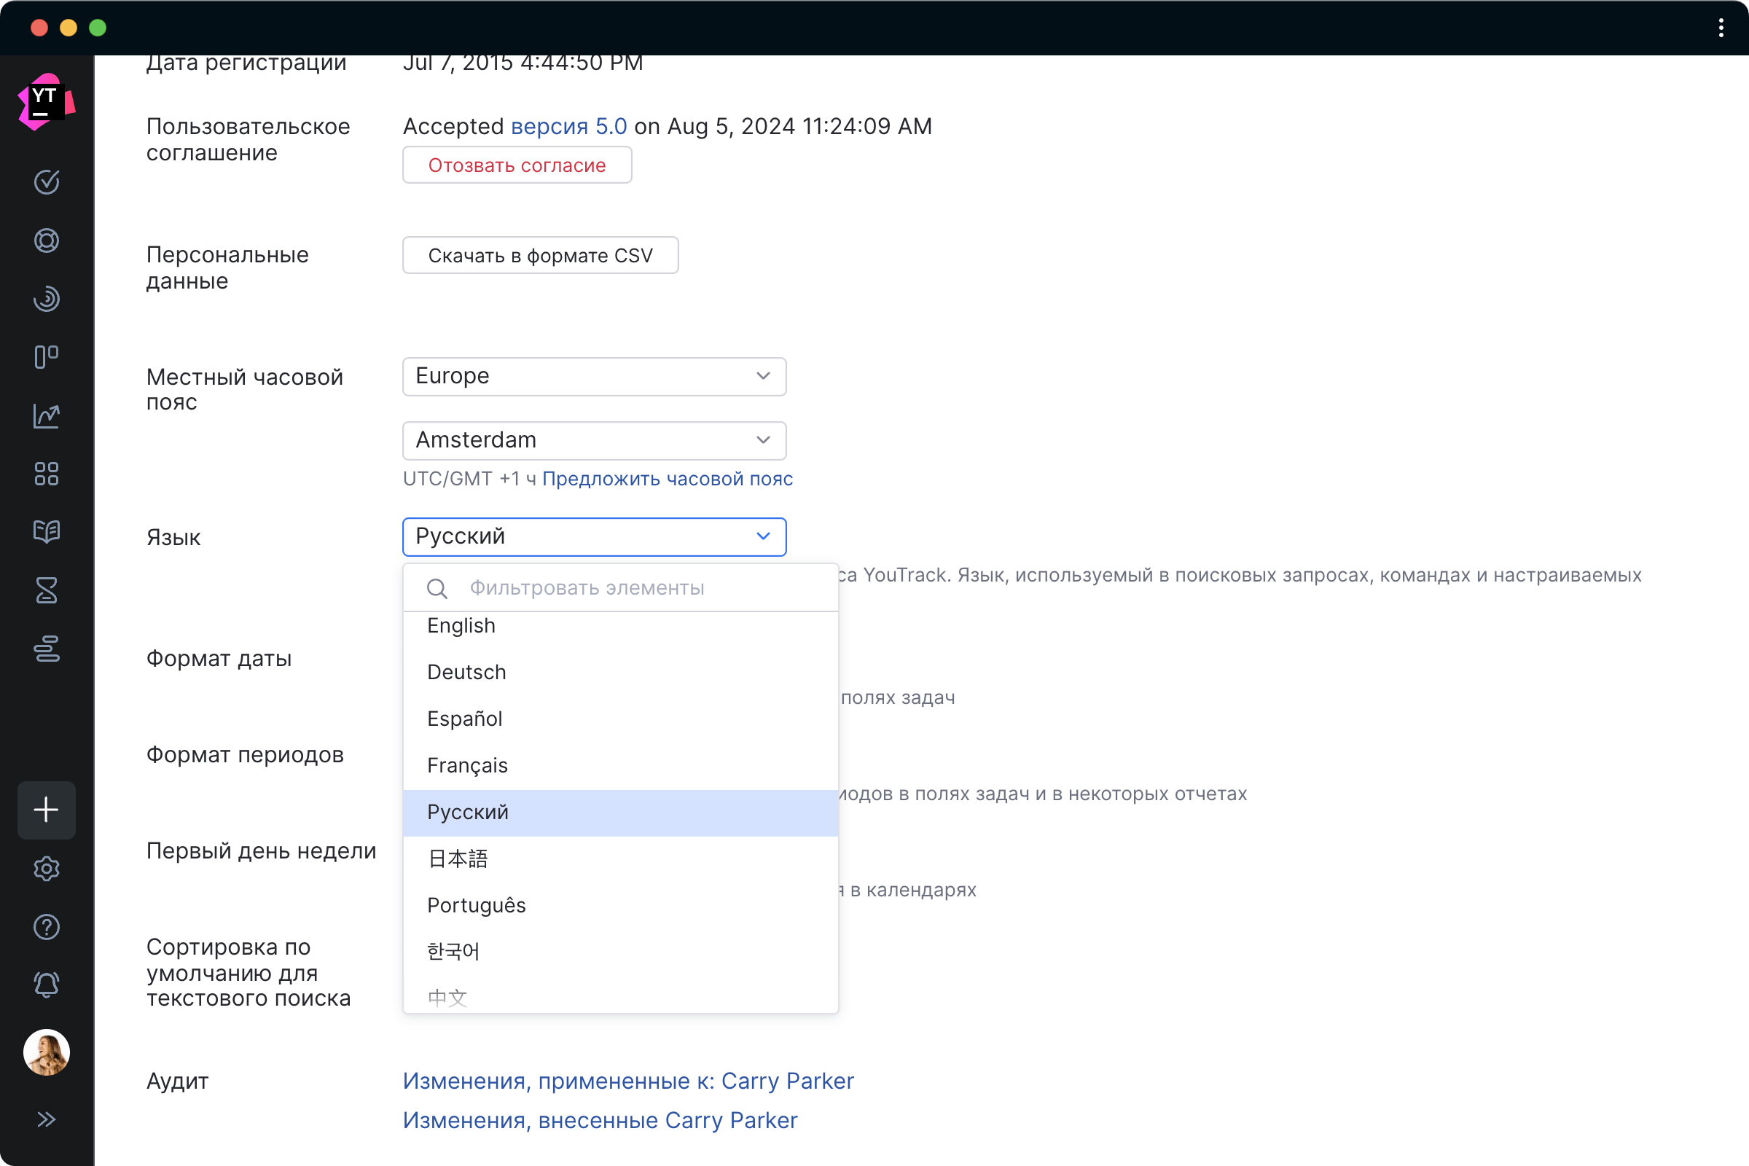Click the Notifications bell icon
This screenshot has width=1749, height=1166.
pyautogui.click(x=47, y=982)
